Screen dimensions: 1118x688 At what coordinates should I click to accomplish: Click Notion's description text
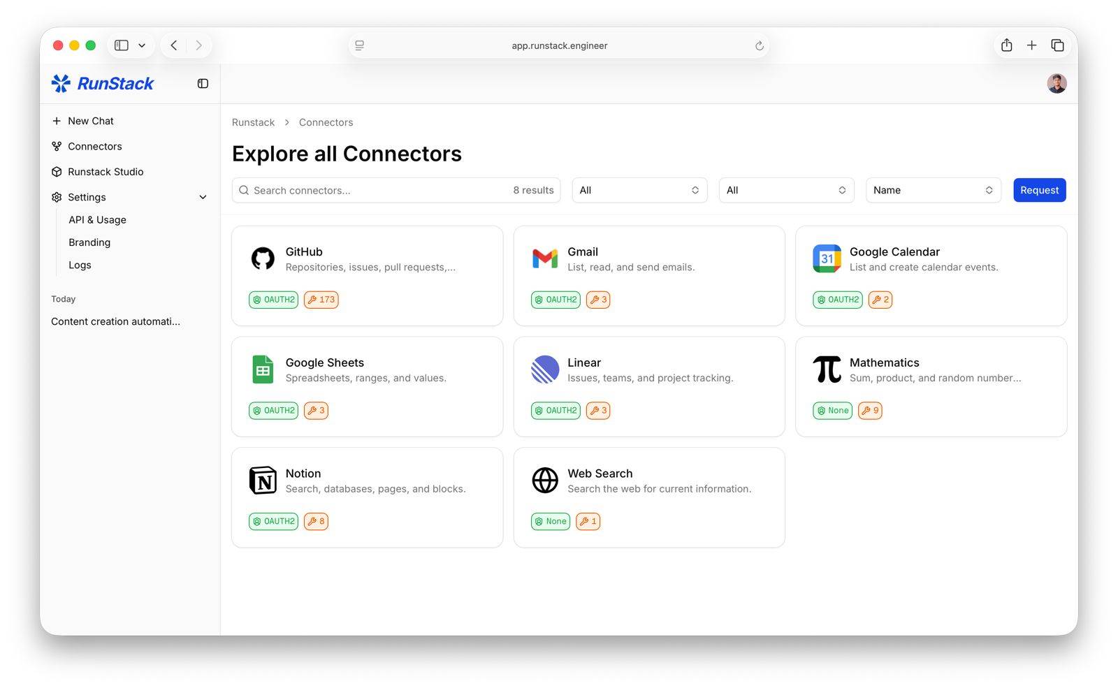click(375, 489)
